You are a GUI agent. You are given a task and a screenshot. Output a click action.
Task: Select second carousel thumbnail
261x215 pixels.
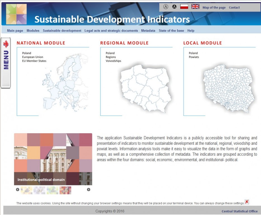click(x=39, y=190)
